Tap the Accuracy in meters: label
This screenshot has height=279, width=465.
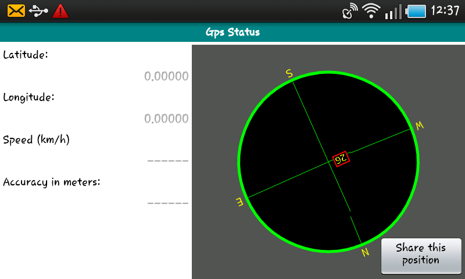pyautogui.click(x=52, y=182)
